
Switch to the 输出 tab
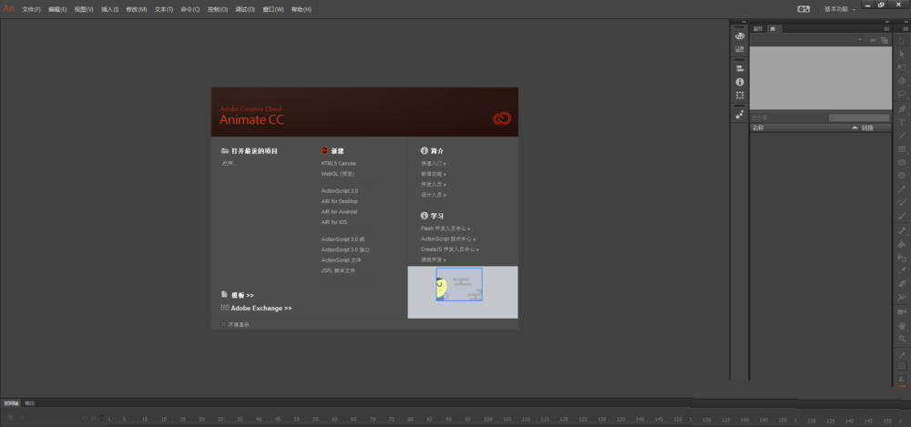[x=30, y=402]
